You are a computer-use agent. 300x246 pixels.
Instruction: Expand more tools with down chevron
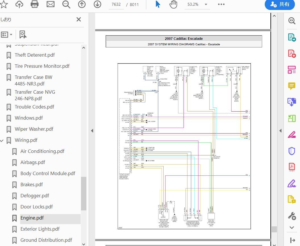pyautogui.click(x=291, y=227)
